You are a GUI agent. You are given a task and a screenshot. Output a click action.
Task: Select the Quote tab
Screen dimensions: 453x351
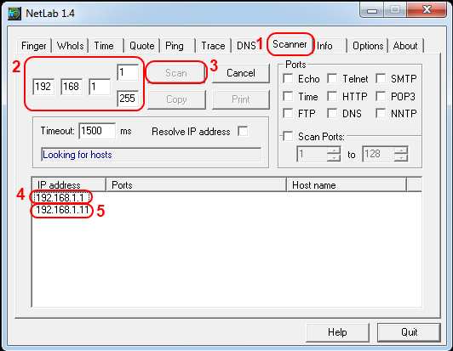click(x=141, y=46)
